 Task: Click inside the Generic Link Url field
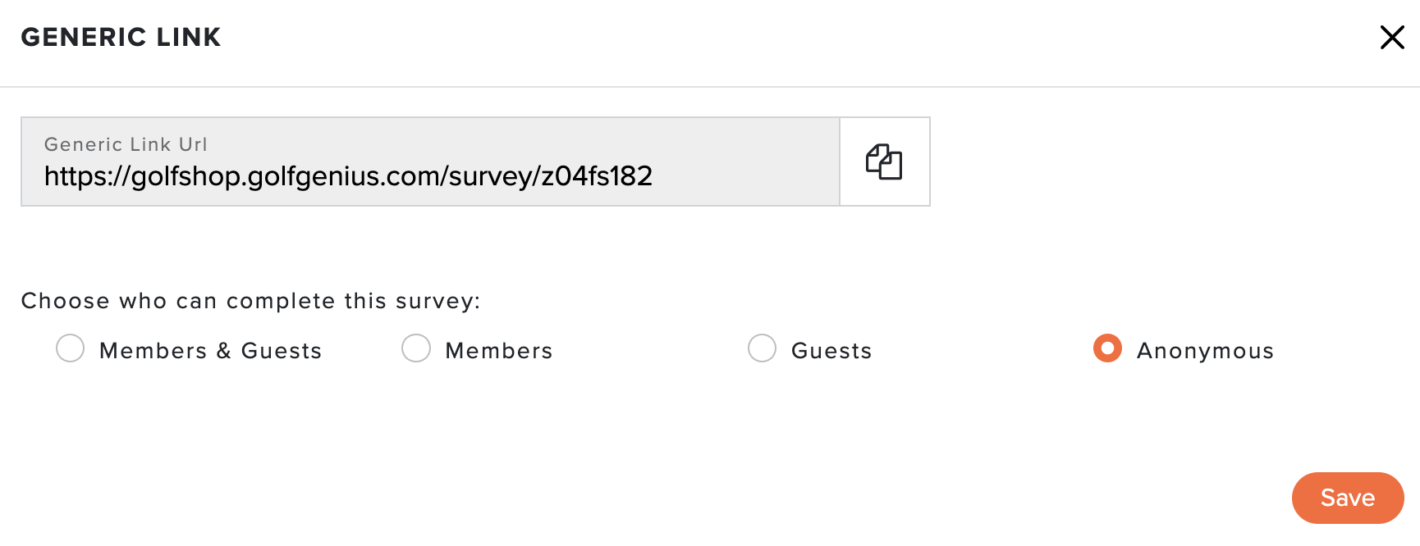tap(430, 162)
